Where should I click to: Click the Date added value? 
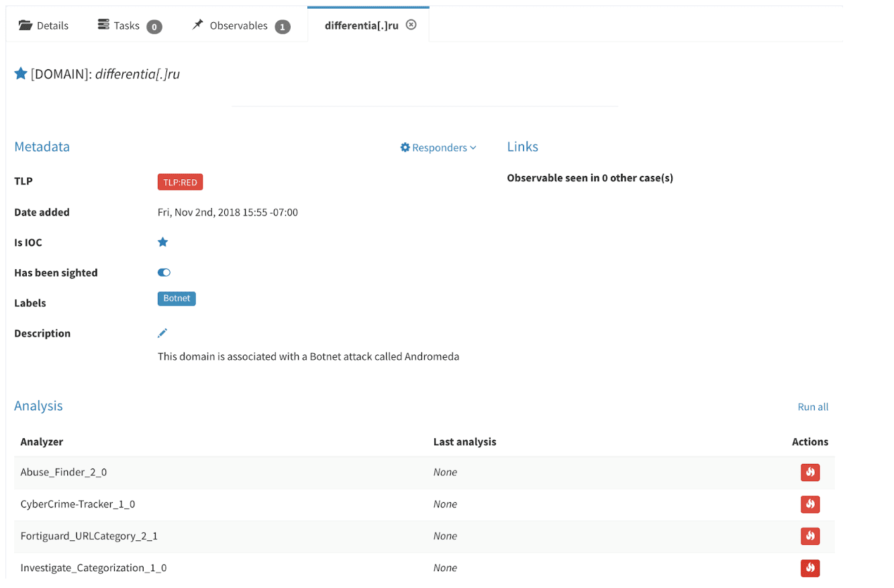(228, 212)
